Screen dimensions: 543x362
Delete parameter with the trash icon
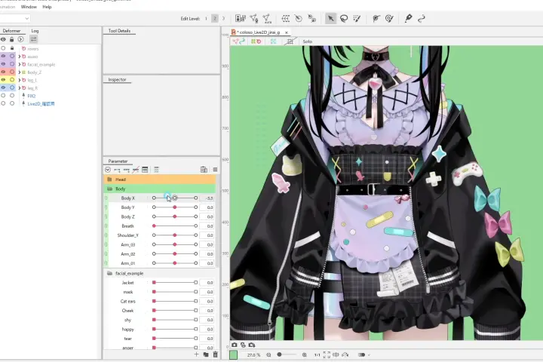(x=216, y=354)
